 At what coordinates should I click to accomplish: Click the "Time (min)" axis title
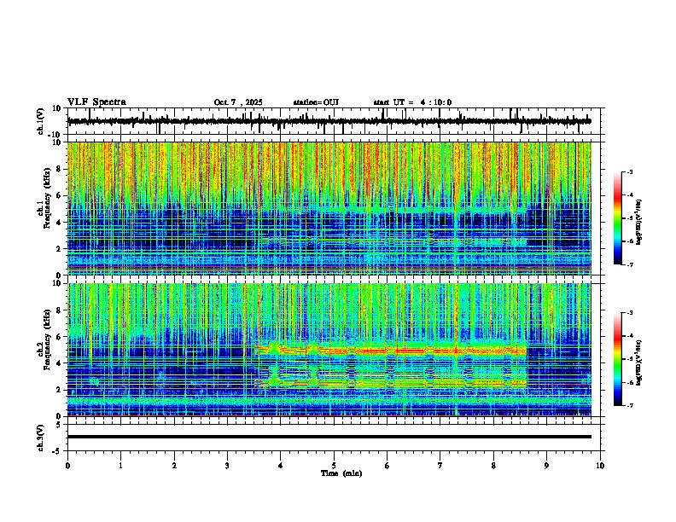(x=341, y=473)
